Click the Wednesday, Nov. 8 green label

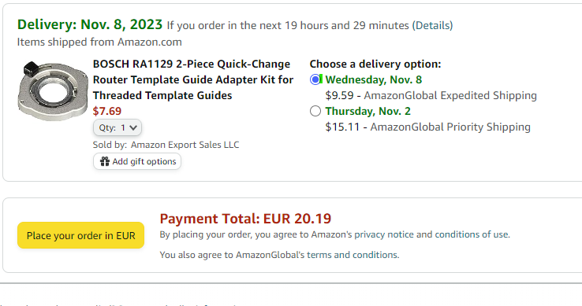click(373, 79)
